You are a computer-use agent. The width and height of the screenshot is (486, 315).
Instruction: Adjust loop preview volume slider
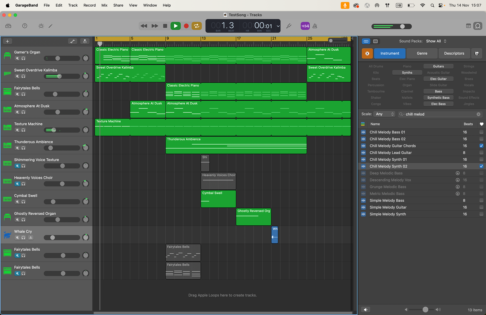pyautogui.click(x=425, y=310)
